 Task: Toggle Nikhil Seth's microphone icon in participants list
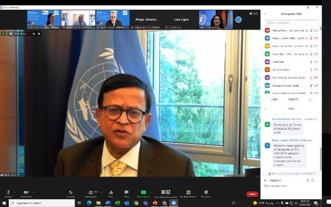click(311, 62)
